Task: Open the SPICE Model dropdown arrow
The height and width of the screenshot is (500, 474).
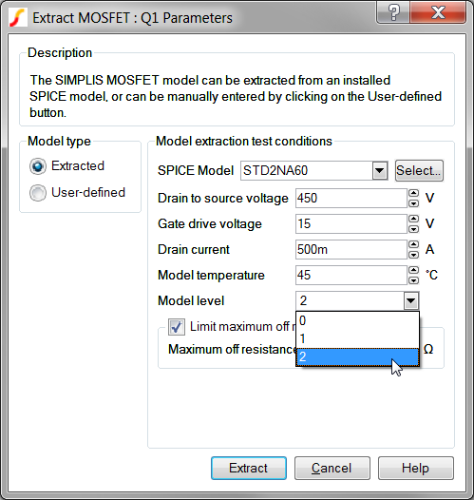Action: tap(380, 170)
